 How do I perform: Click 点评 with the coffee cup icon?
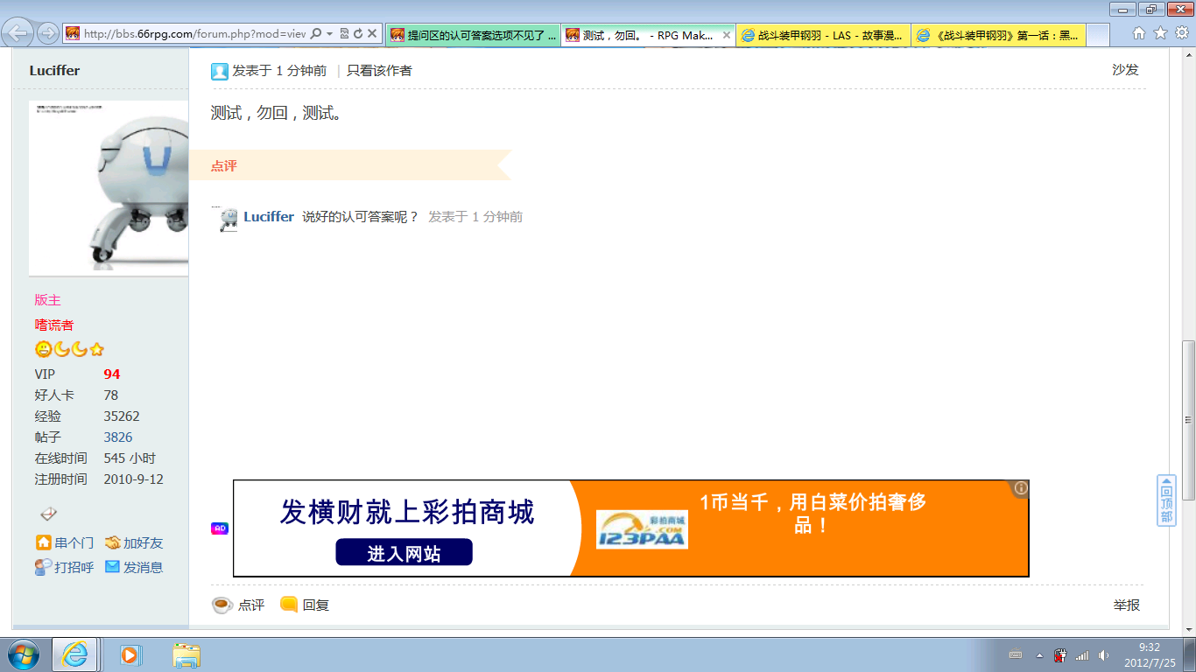(x=238, y=605)
